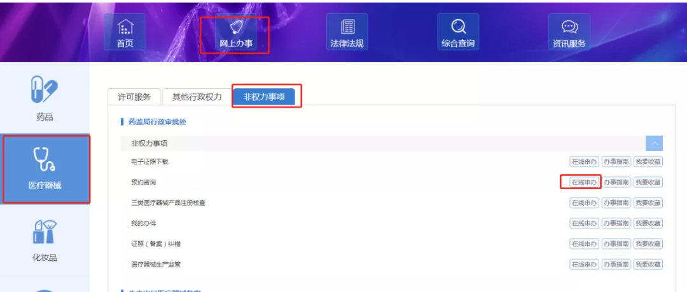Screen dimensions: 687x292
Task: Click 在线申办 for 医疗器械生产监管
Action: coord(584,265)
